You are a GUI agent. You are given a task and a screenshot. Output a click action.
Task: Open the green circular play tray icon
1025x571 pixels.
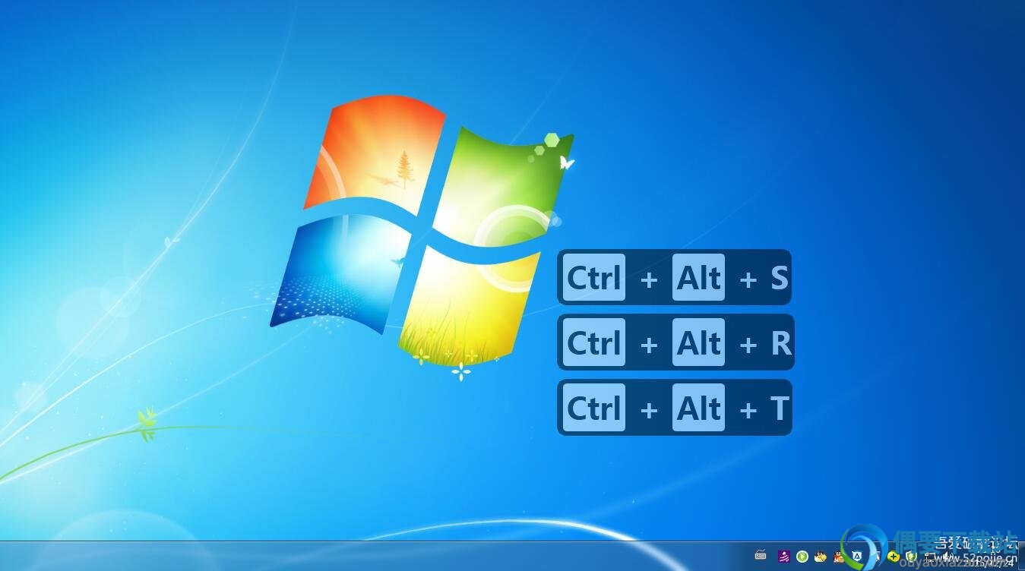802,557
